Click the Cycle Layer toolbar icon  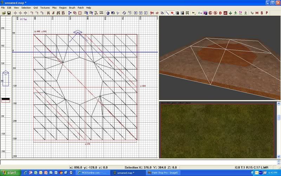pyautogui.click(x=101, y=13)
